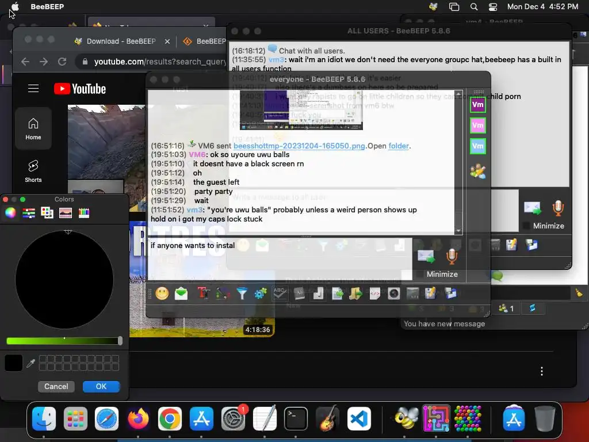
Task: Reload the Chrome page
Action: point(62,62)
